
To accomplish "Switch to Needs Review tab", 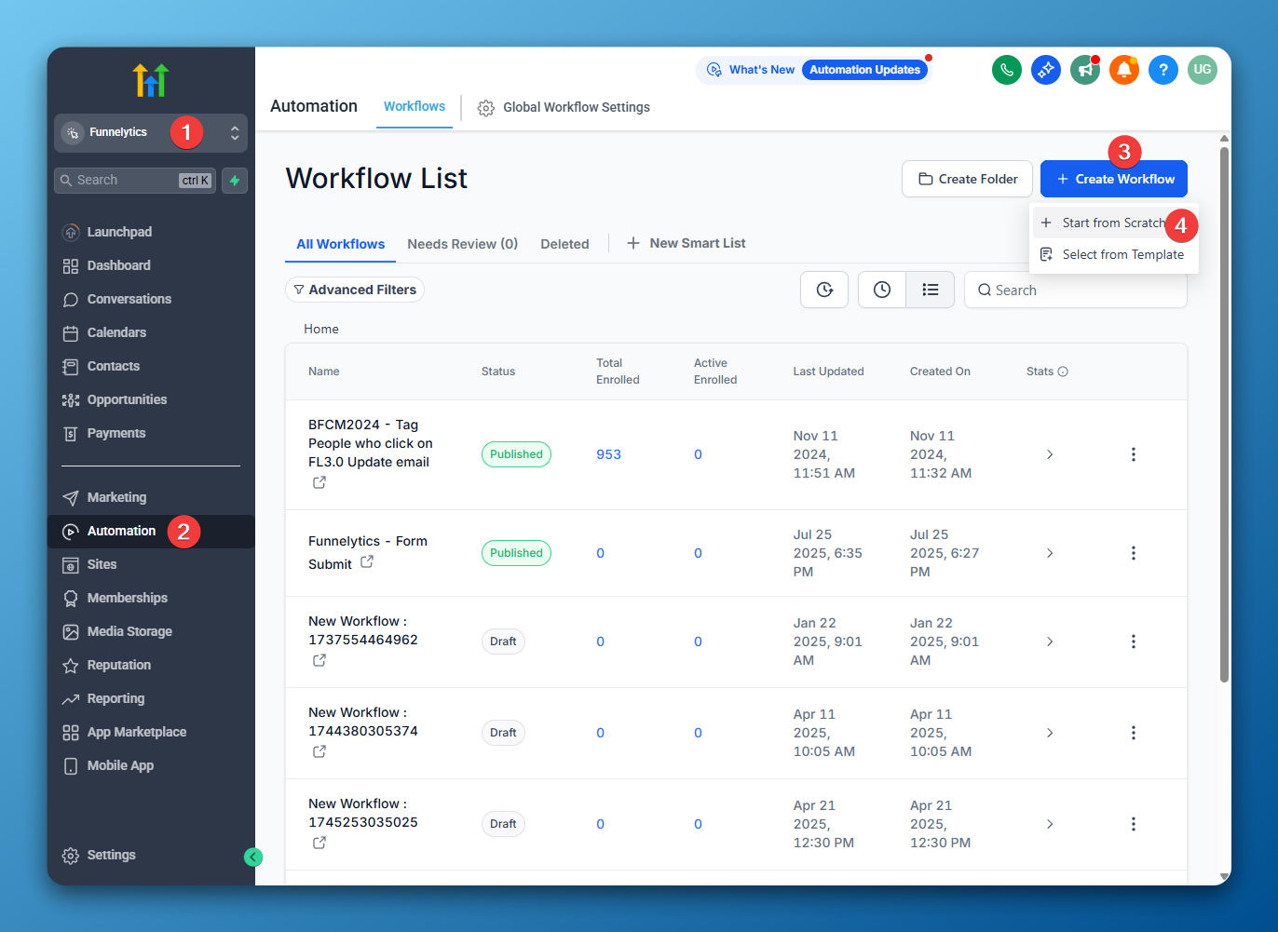I will coord(462,244).
